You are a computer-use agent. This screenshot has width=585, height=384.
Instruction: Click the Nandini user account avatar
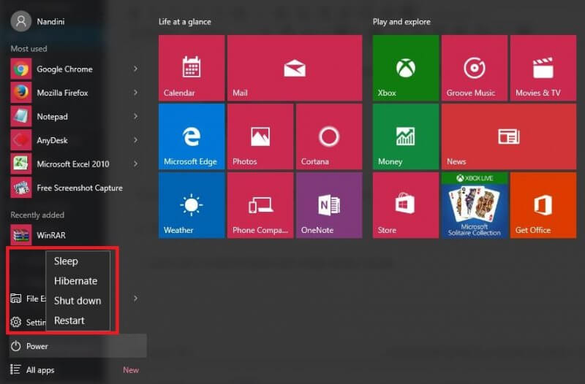(21, 21)
